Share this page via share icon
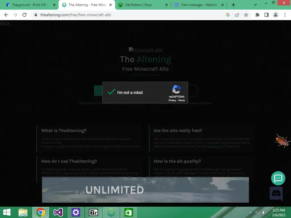291x218 pixels. (x=237, y=15)
